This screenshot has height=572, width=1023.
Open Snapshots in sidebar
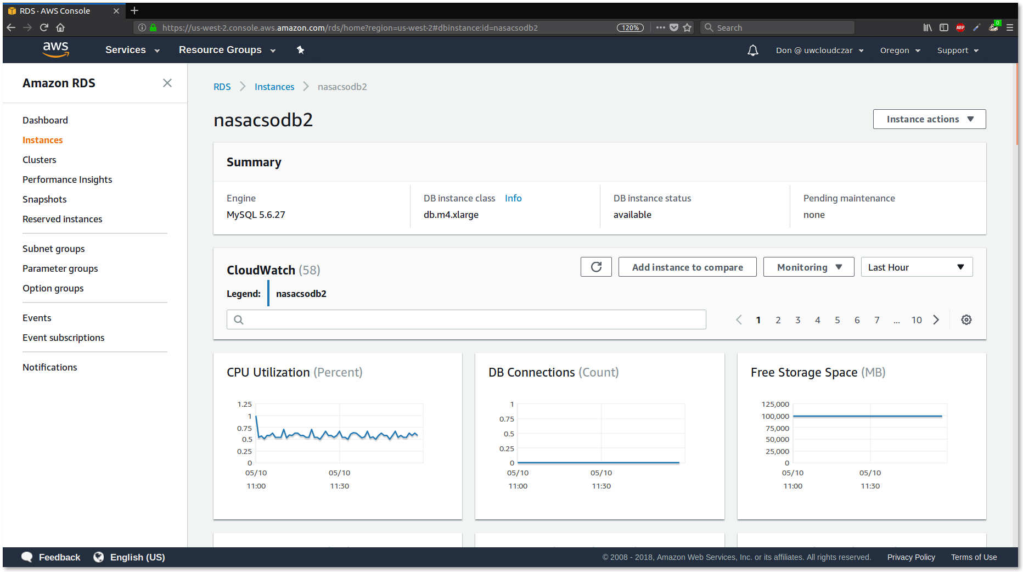tap(44, 199)
